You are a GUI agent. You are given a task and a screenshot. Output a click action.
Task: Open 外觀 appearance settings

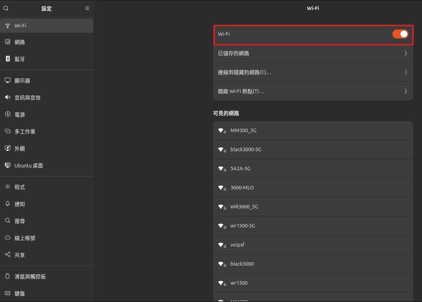pyautogui.click(x=47, y=149)
